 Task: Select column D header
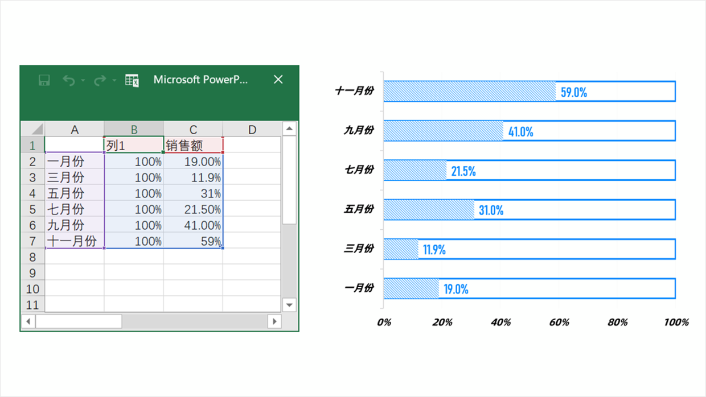[252, 130]
